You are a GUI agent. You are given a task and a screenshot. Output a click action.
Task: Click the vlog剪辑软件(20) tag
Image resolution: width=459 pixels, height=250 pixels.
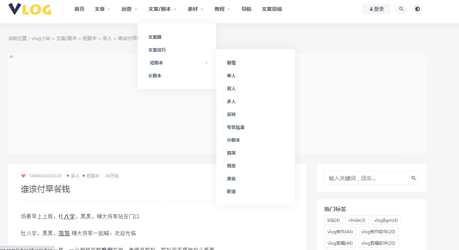(378, 243)
